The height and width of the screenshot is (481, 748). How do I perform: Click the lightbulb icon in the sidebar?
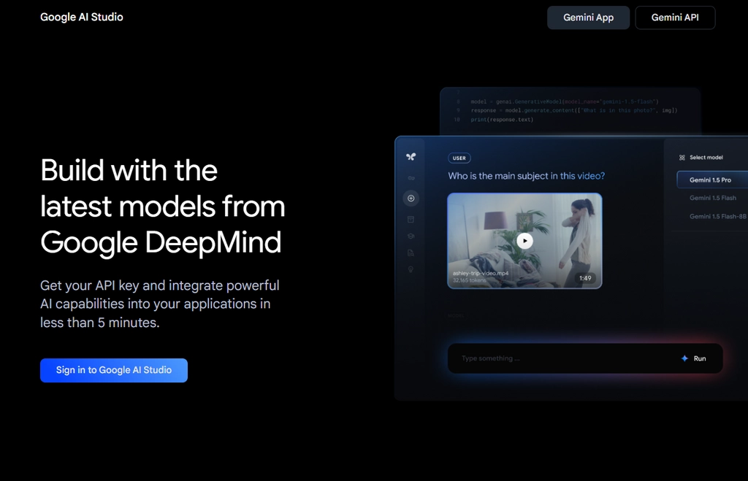411,270
